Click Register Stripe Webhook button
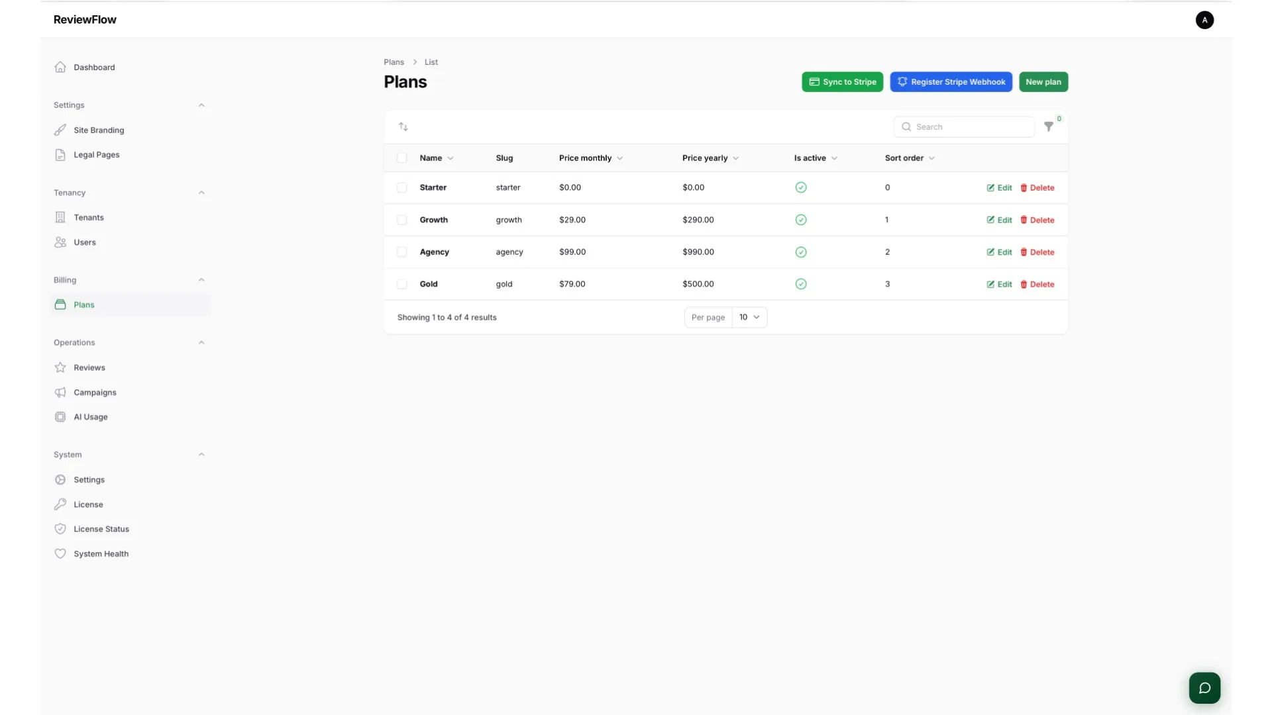Screen dimensions: 1272x715 point(951,81)
